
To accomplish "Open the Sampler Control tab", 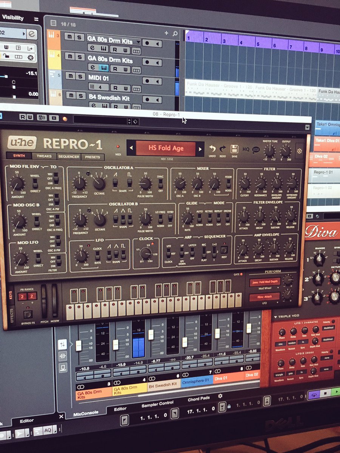I will [x=158, y=404].
